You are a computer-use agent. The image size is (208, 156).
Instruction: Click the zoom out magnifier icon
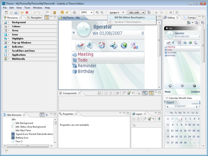coord(102,12)
